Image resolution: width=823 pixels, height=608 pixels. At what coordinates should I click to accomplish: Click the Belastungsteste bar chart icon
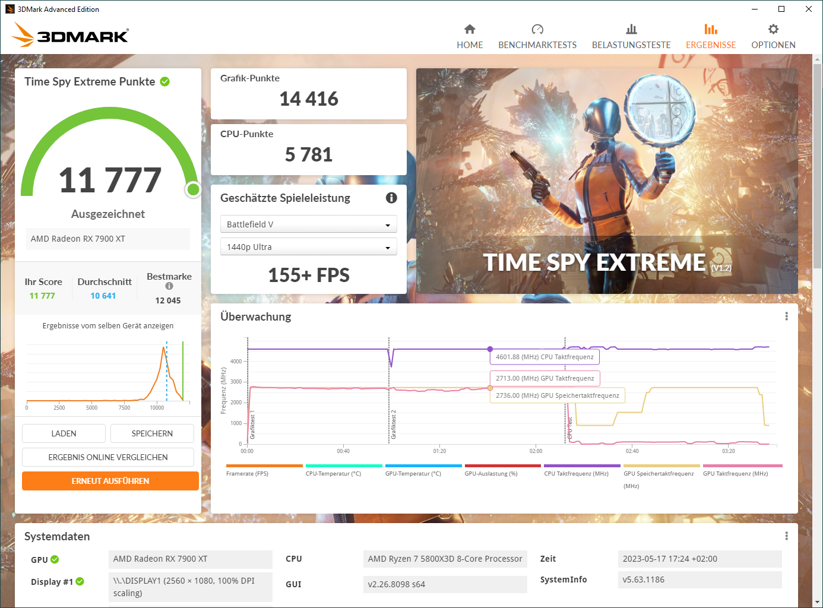pos(631,29)
